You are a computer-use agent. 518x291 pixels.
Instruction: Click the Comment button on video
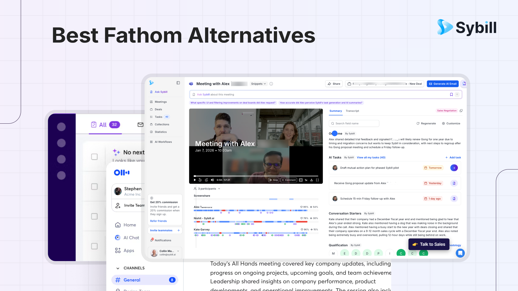click(289, 180)
